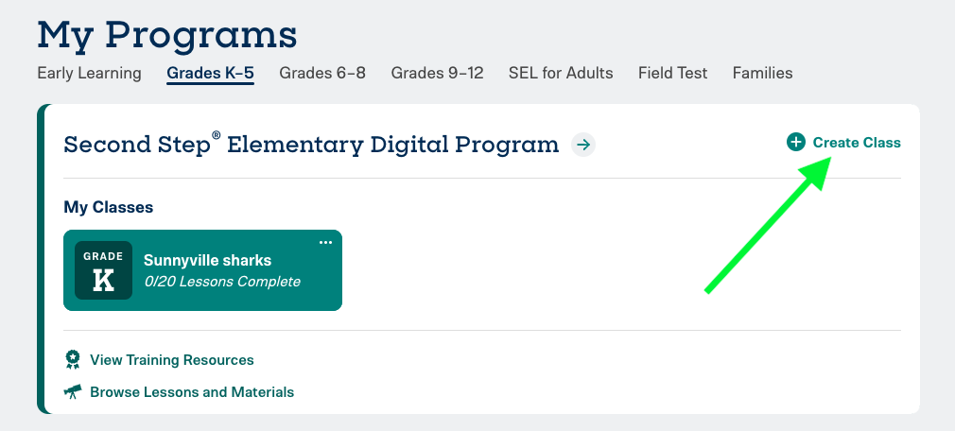This screenshot has height=431, width=955.
Task: Click the My Classes heading
Action: (109, 208)
